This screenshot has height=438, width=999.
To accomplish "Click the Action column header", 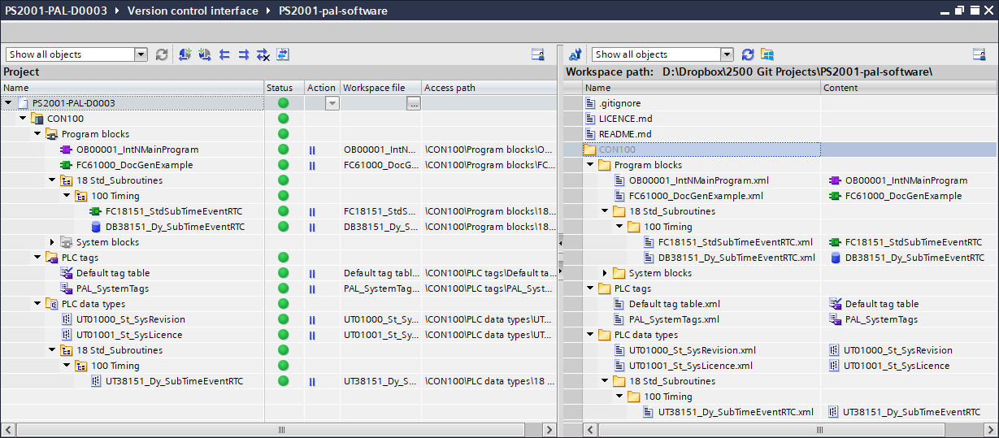I will point(322,88).
